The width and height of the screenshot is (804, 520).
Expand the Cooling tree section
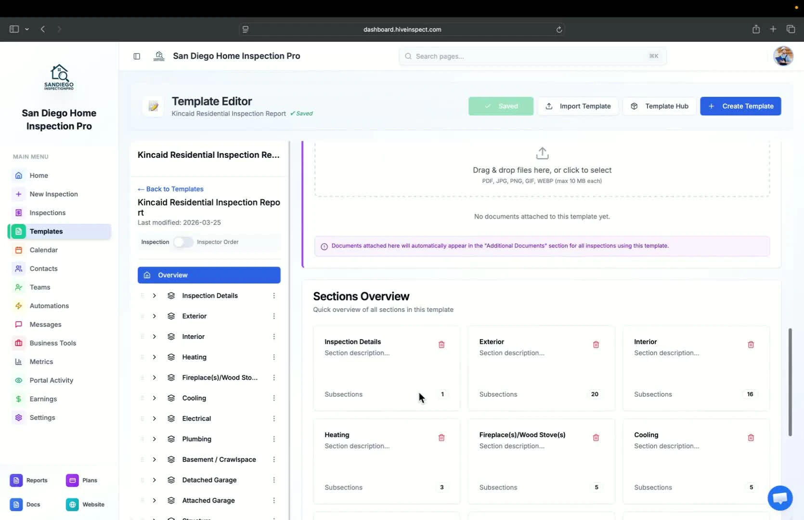point(155,398)
